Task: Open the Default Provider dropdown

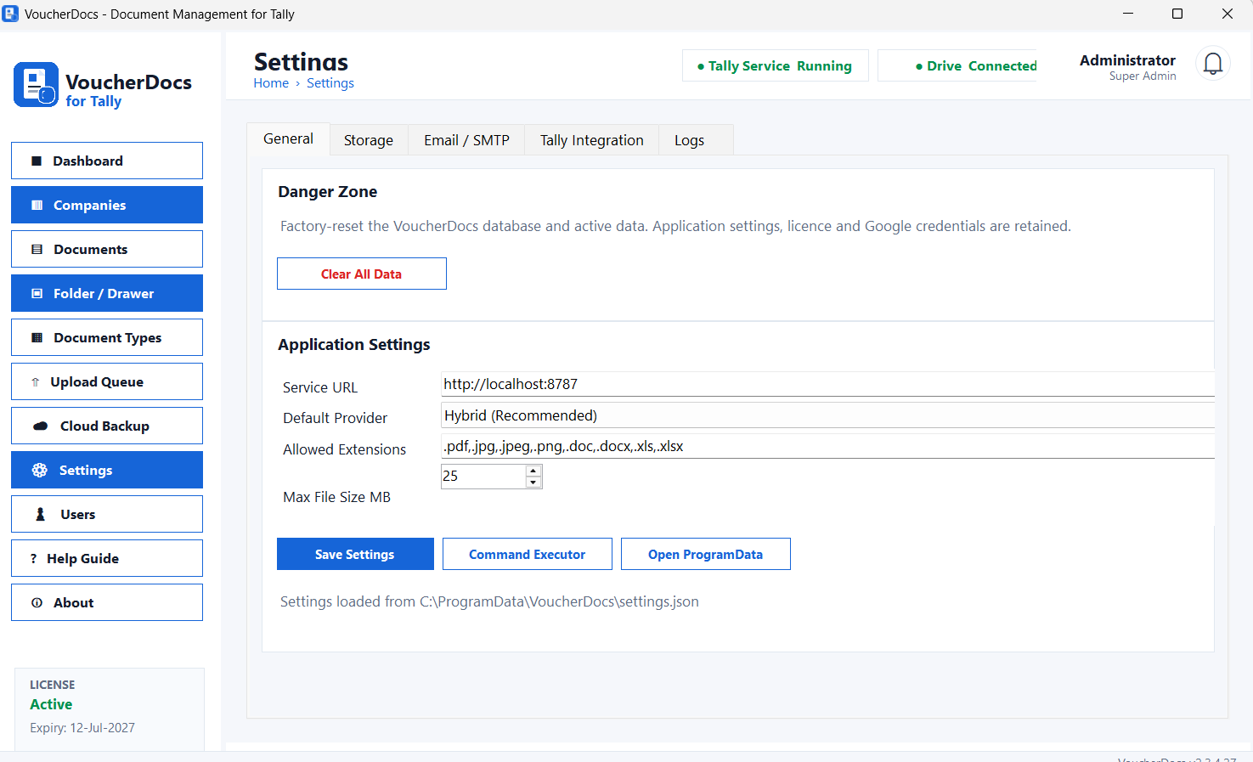Action: tap(828, 415)
